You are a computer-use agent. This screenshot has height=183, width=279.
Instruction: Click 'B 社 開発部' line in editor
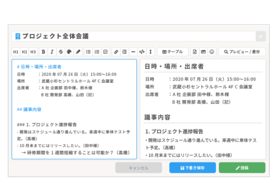pos(68,95)
